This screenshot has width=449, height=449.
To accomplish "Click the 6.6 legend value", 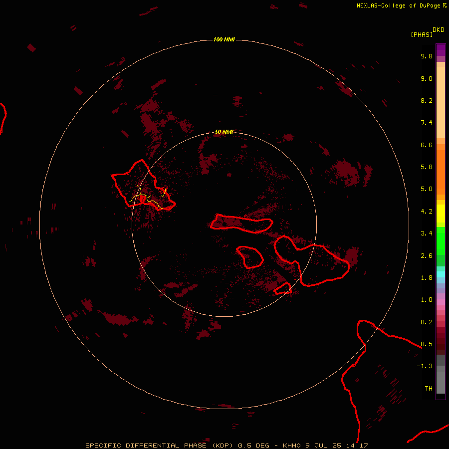I will click(x=427, y=145).
